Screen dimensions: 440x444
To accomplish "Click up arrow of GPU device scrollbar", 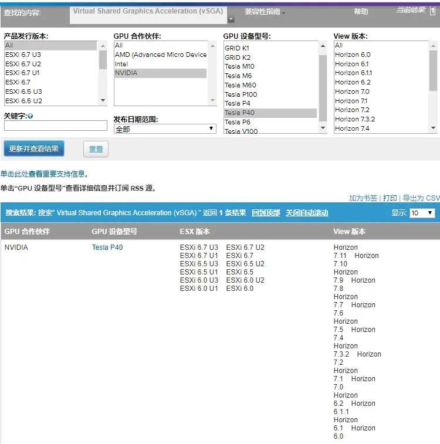I will pyautogui.click(x=323, y=46).
